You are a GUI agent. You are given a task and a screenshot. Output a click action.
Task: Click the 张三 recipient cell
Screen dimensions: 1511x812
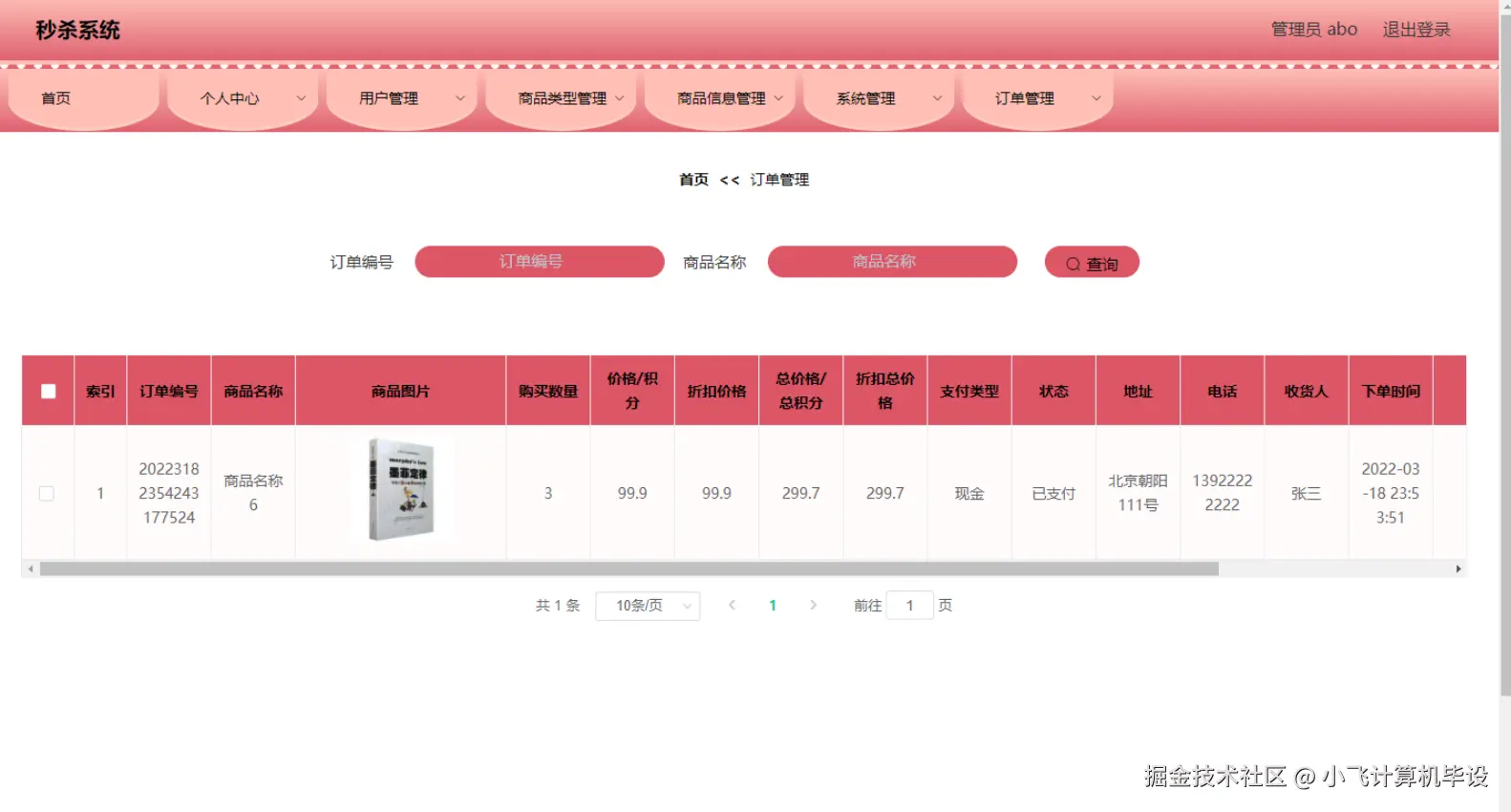[x=1306, y=493]
